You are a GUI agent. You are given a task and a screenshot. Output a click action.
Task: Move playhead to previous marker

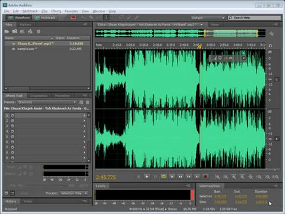[x=172, y=177]
